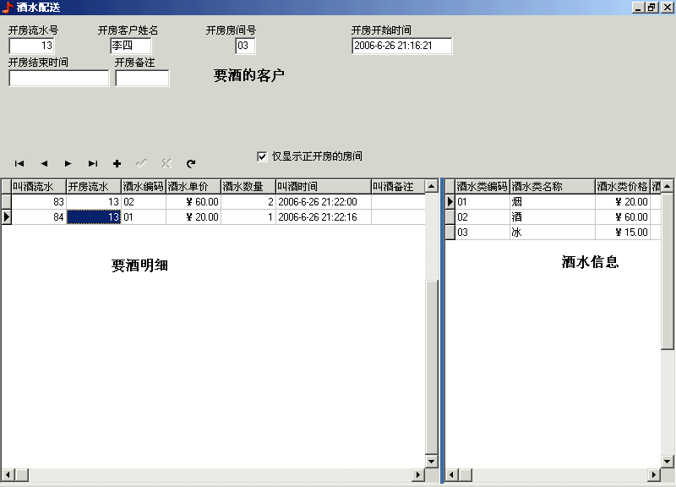676x487 pixels.
Task: Click detail grid vertical scrollbar thumb
Action: (x=431, y=367)
